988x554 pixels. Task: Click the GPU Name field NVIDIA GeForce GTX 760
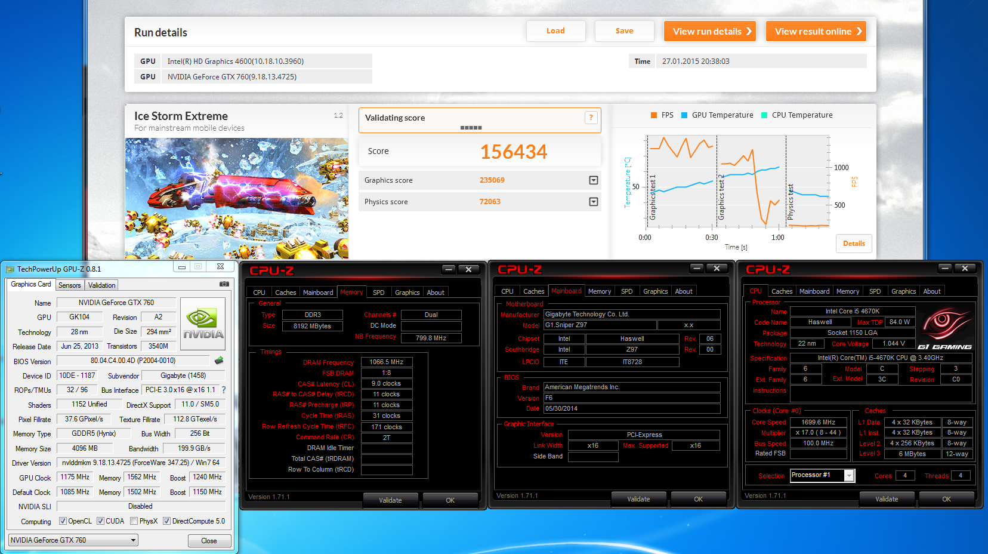[x=116, y=303]
